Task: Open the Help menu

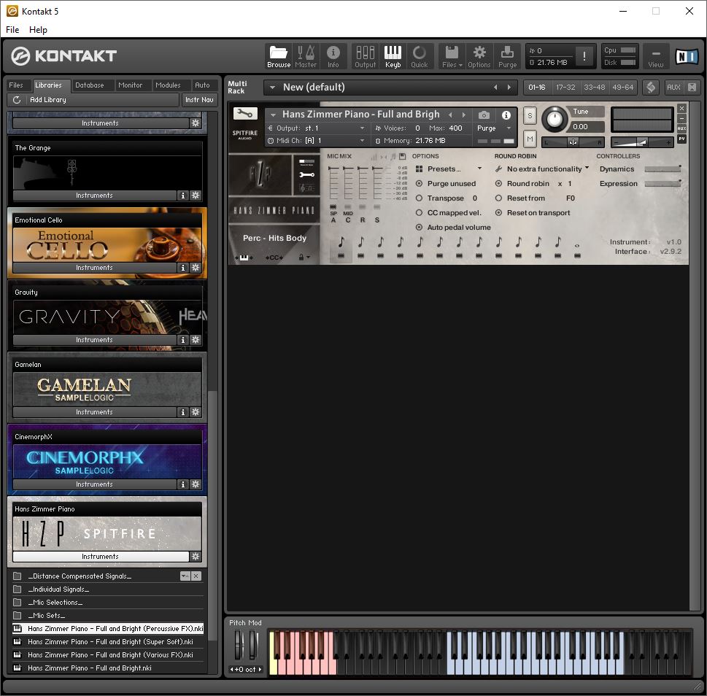Action: tap(38, 30)
